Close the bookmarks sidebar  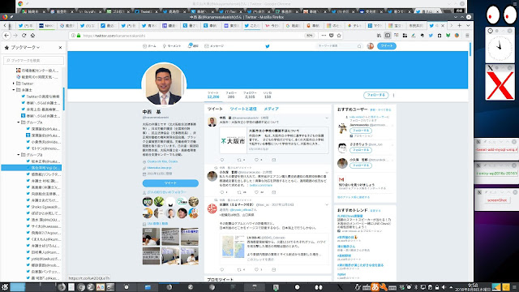[x=60, y=48]
